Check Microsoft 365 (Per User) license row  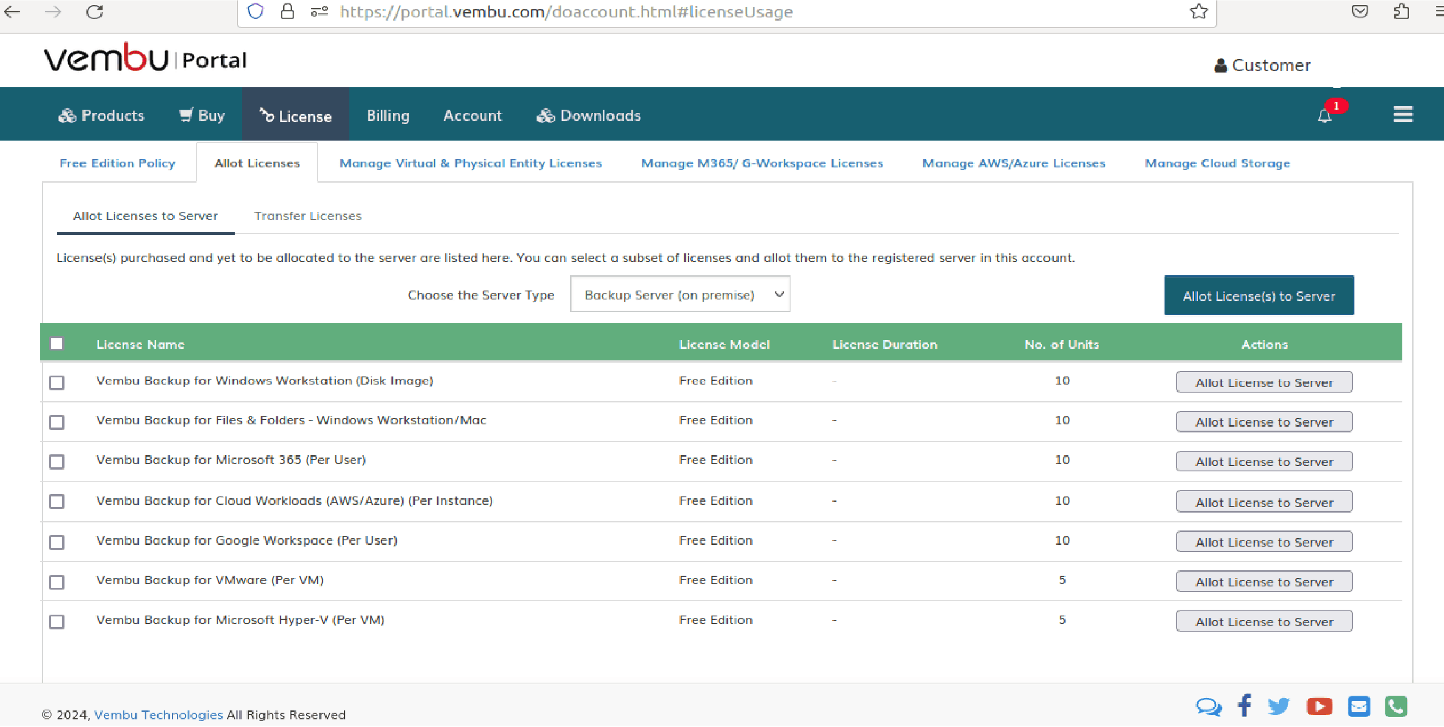56,462
